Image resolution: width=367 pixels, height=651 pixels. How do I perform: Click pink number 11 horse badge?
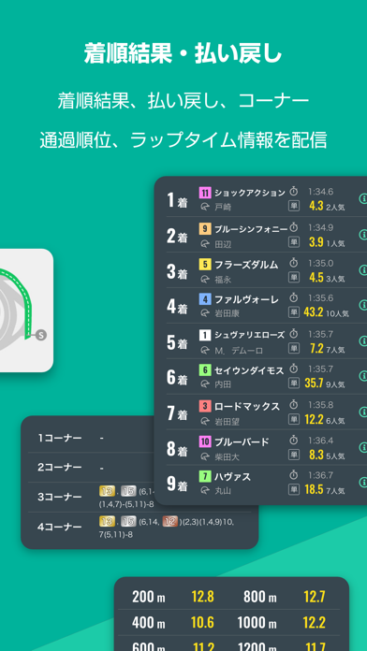(205, 193)
